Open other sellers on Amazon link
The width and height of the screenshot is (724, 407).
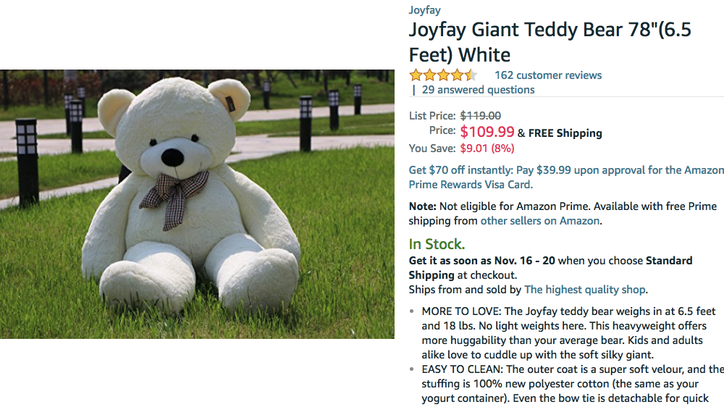tap(540, 221)
